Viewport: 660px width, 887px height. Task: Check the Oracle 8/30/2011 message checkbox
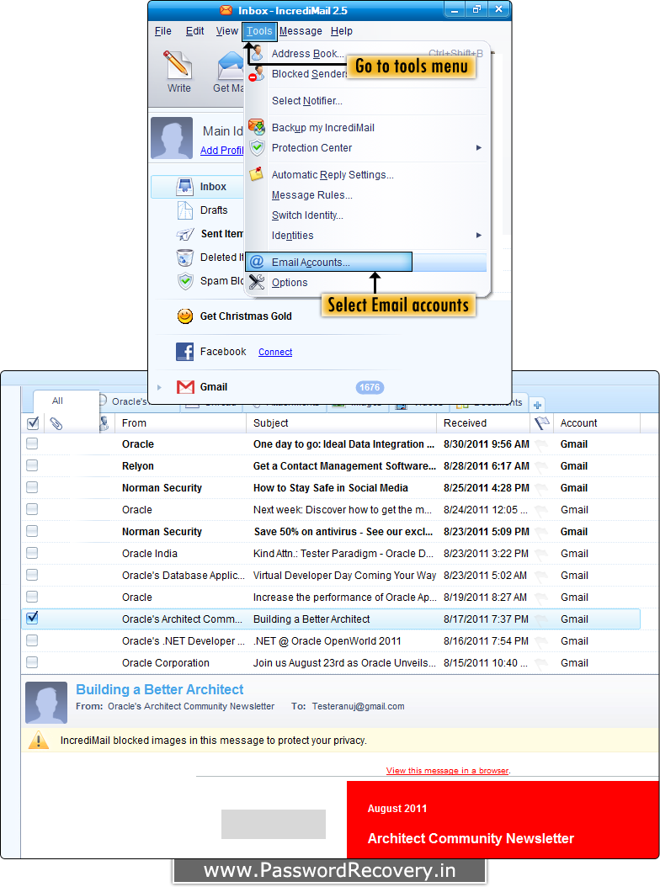(x=32, y=443)
